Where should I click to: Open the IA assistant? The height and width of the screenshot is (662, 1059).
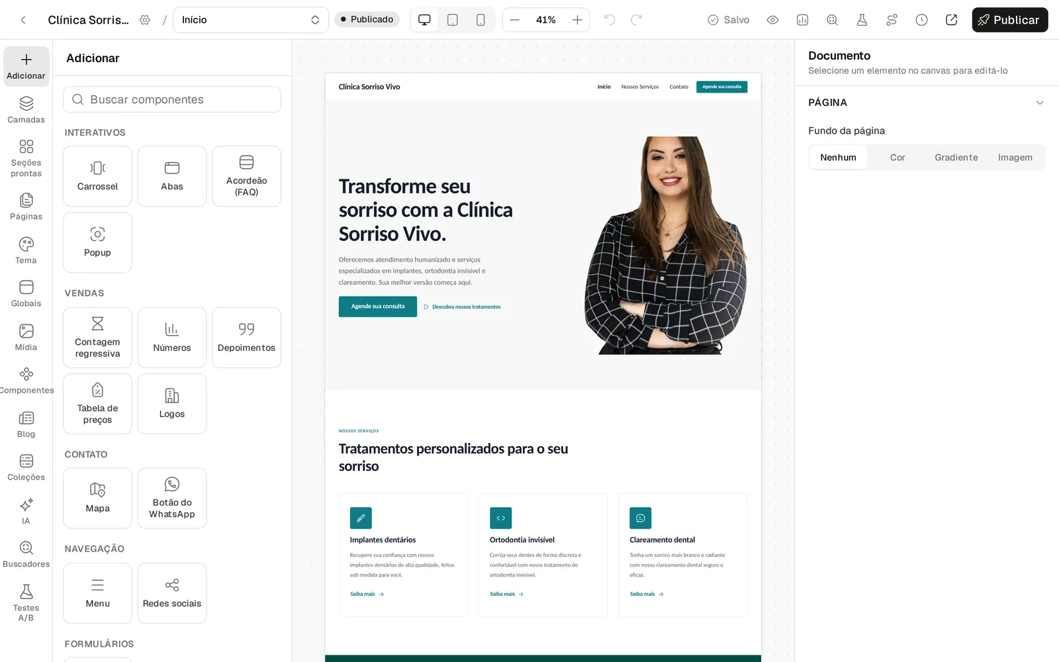26,511
